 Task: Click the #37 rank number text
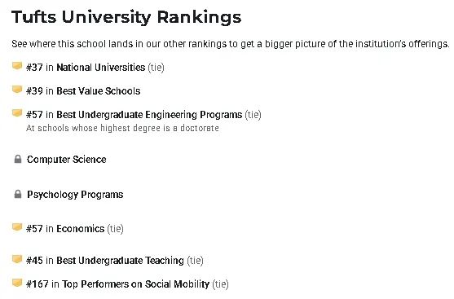point(34,68)
